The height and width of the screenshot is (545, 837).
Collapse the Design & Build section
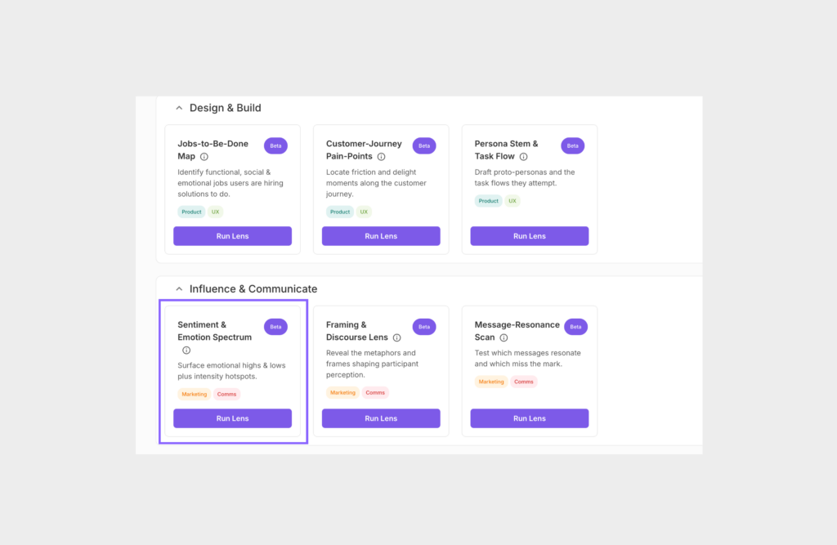(x=179, y=108)
